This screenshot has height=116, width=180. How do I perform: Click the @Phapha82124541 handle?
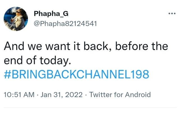click(x=65, y=23)
